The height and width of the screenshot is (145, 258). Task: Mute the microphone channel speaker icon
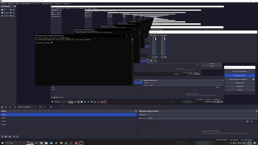tap(165, 57)
